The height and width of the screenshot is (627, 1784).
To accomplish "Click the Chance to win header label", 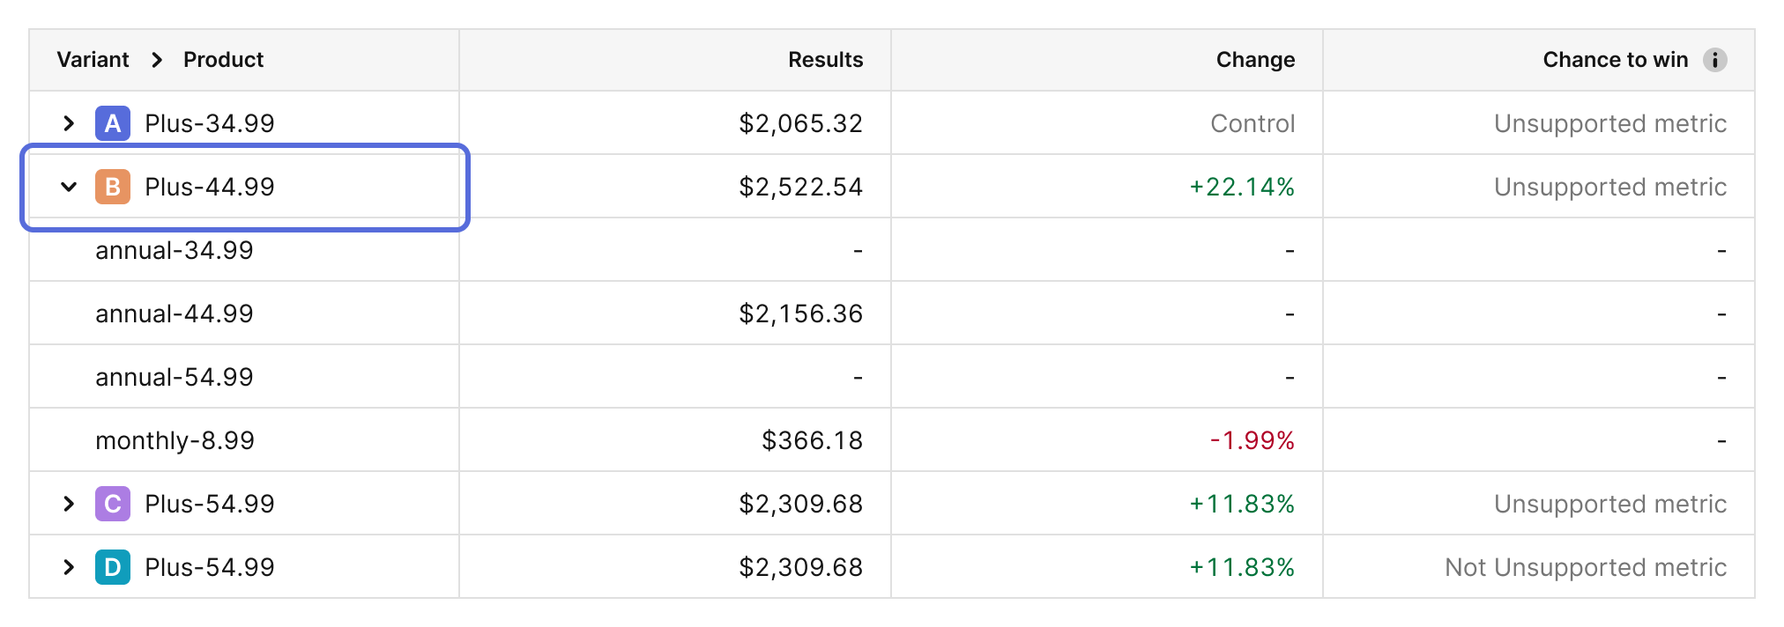I will click(1615, 60).
